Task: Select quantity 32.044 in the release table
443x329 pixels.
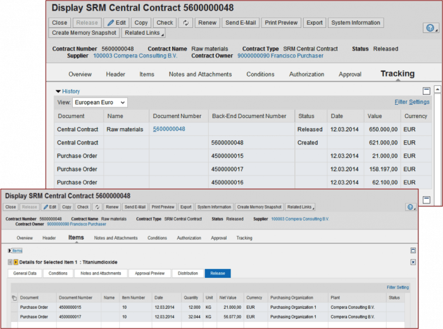Action: [194, 317]
